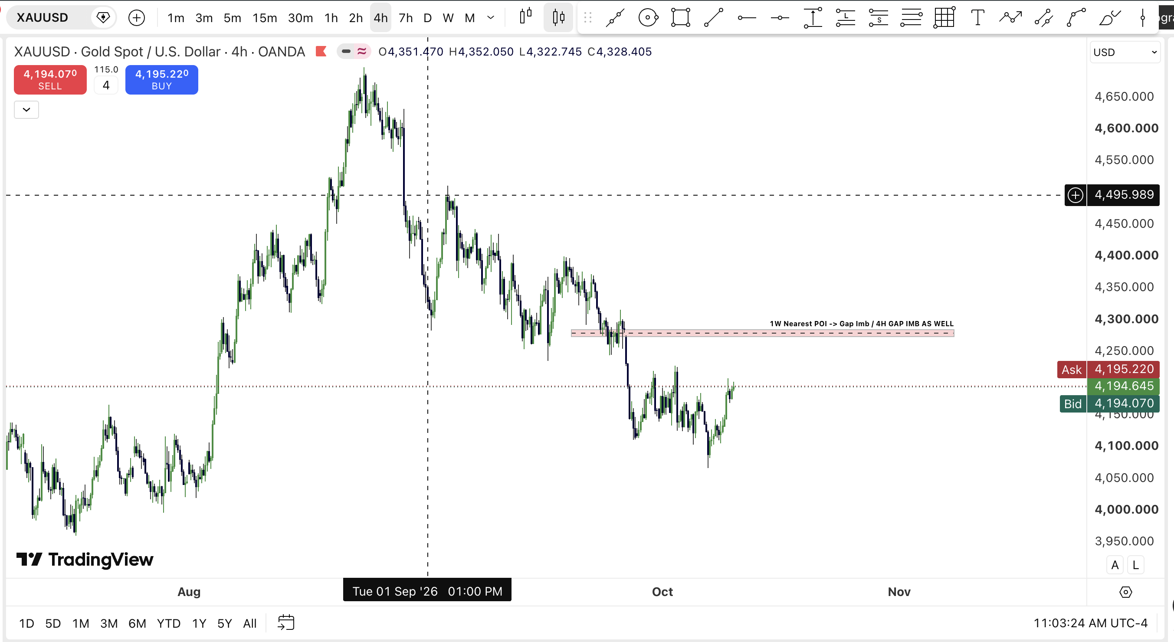Select the arrow path tool
Image resolution: width=1174 pixels, height=642 pixels.
1010,18
